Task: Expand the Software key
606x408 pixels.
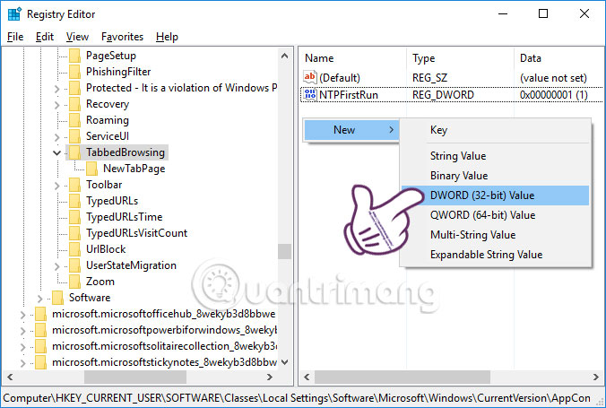Action: click(40, 299)
